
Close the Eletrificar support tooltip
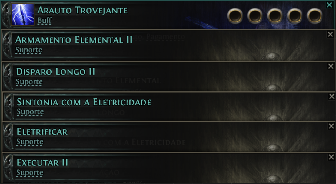(x=331, y=126)
